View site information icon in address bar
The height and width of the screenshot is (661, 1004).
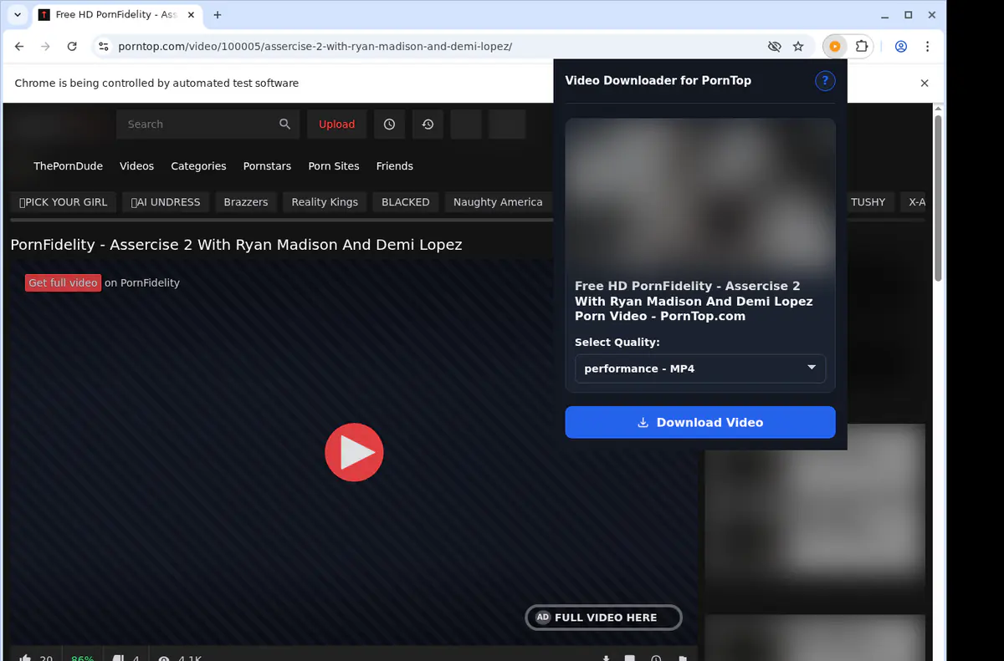103,47
